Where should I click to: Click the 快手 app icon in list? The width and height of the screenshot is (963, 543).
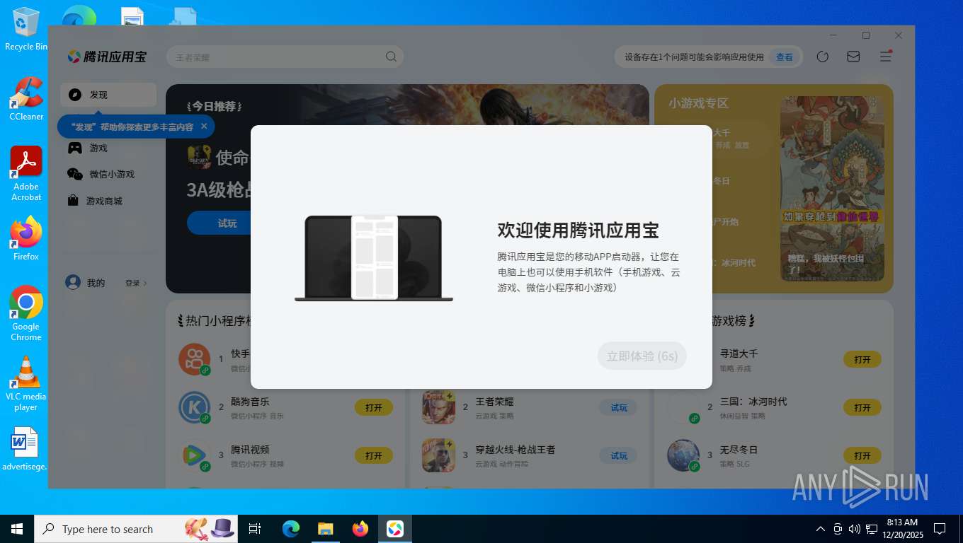tap(194, 359)
